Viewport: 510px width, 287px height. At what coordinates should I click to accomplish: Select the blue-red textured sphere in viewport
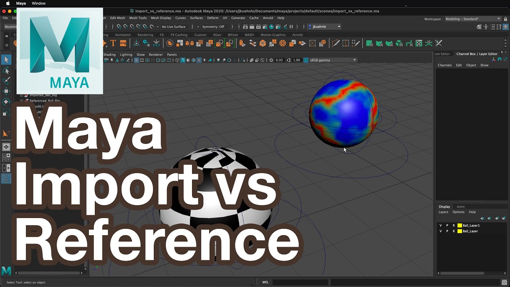(x=344, y=113)
